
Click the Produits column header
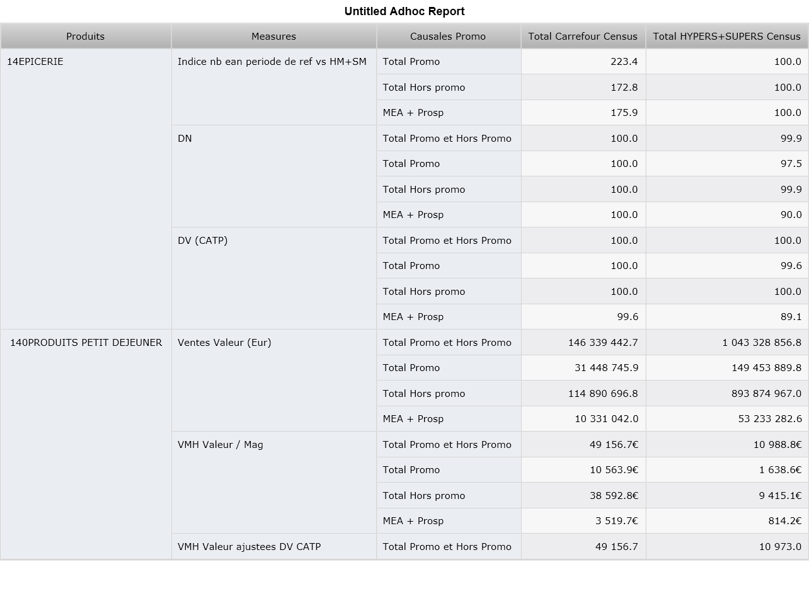click(x=86, y=36)
